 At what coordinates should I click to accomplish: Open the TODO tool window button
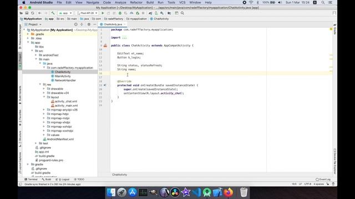(x=79, y=179)
